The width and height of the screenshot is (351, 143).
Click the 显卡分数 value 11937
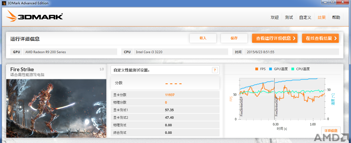(x=170, y=95)
